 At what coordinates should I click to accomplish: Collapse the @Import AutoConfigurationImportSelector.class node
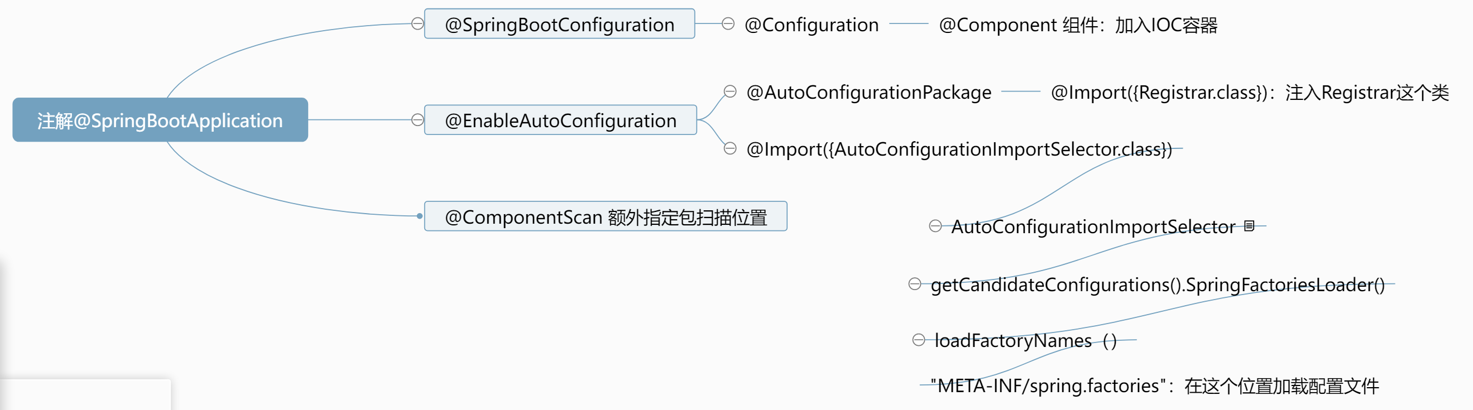[x=730, y=149]
